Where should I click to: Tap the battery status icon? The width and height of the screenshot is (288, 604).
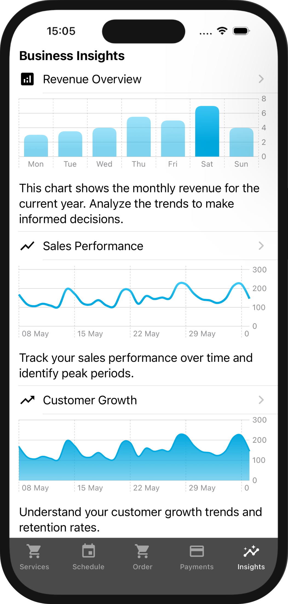click(x=241, y=31)
